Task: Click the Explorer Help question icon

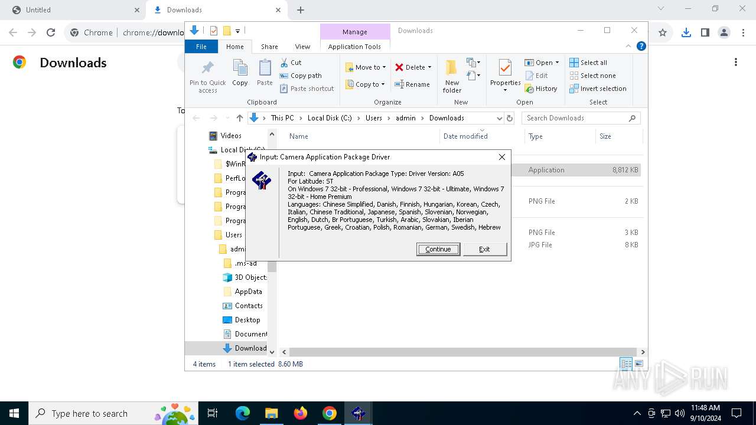Action: (641, 46)
